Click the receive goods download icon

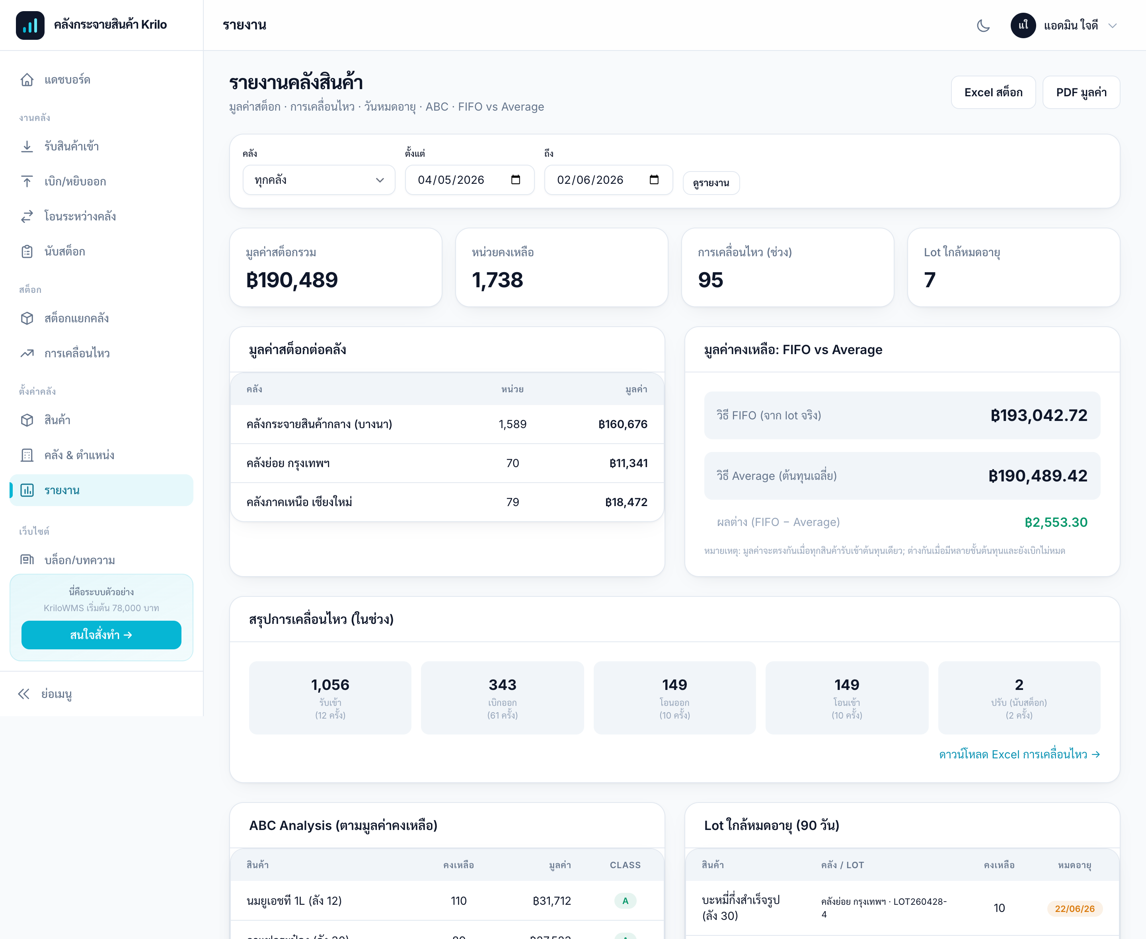pyautogui.click(x=27, y=146)
